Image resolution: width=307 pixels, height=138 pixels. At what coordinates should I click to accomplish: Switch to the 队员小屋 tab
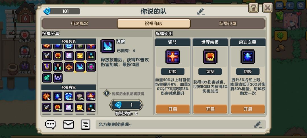click(228, 24)
